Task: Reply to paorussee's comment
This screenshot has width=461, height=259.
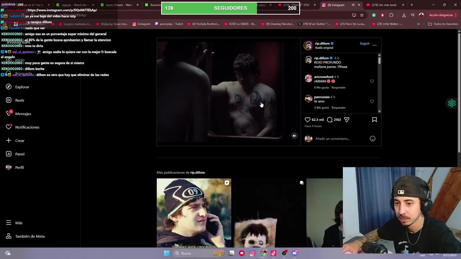Action: (x=339, y=108)
